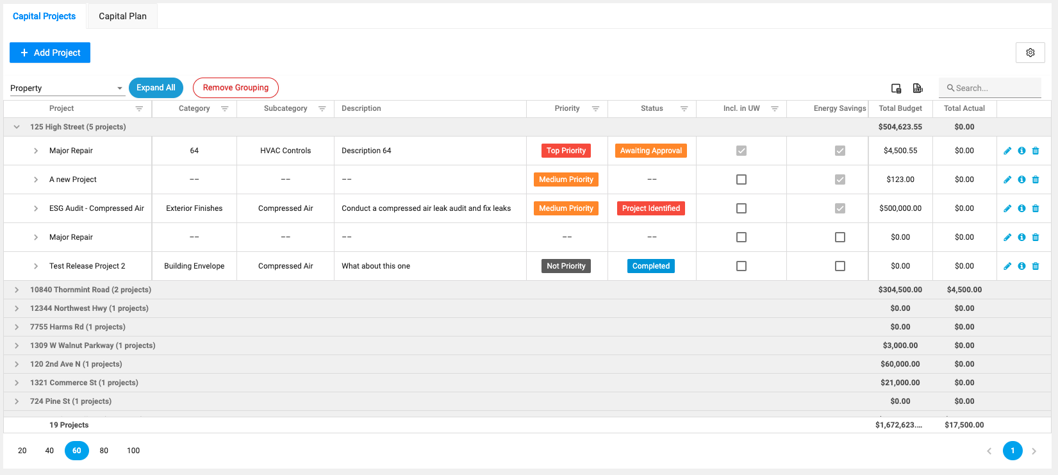1058x475 pixels.
Task: Expand the 120 2nd Ave N group
Action: click(x=17, y=364)
